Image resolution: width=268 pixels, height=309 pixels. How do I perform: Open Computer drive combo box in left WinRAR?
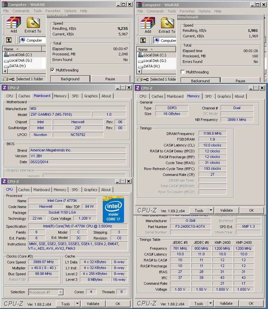32,40
